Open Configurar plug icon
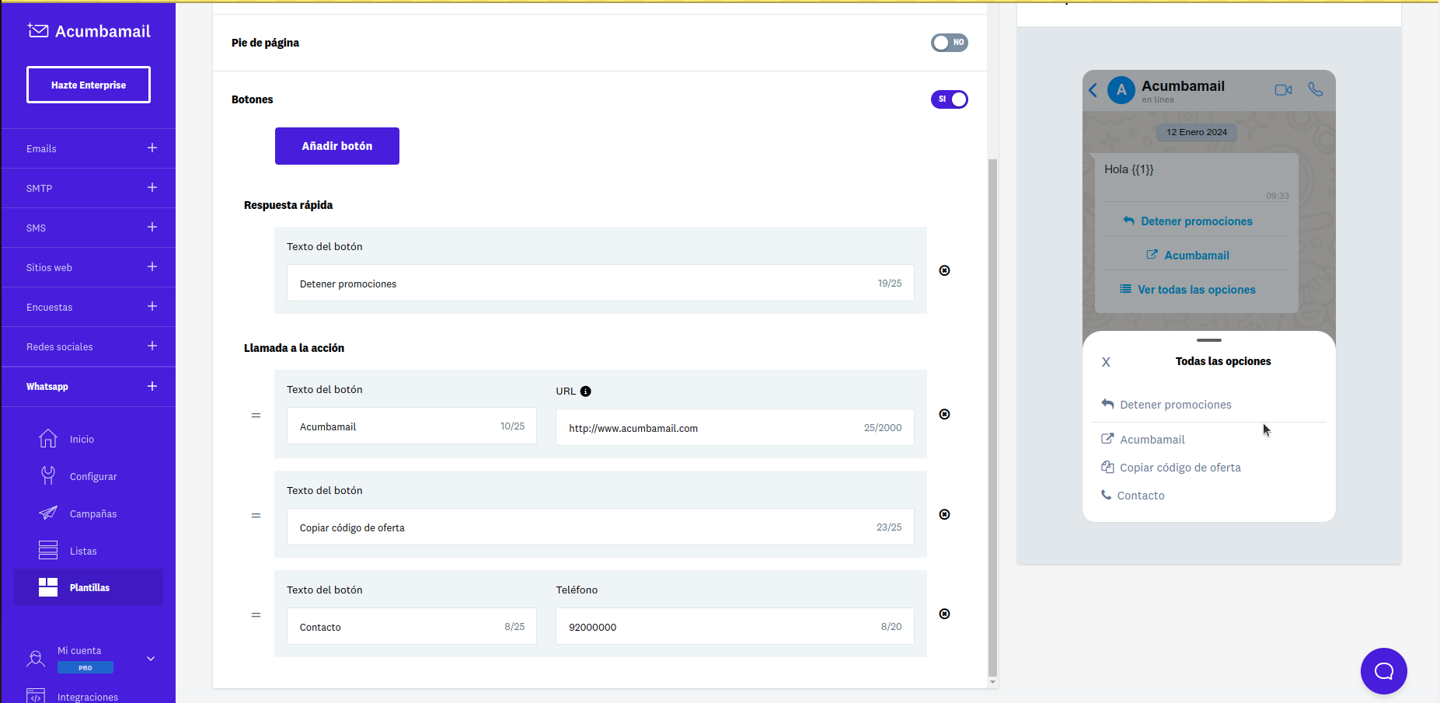Image resolution: width=1440 pixels, height=703 pixels. click(48, 475)
